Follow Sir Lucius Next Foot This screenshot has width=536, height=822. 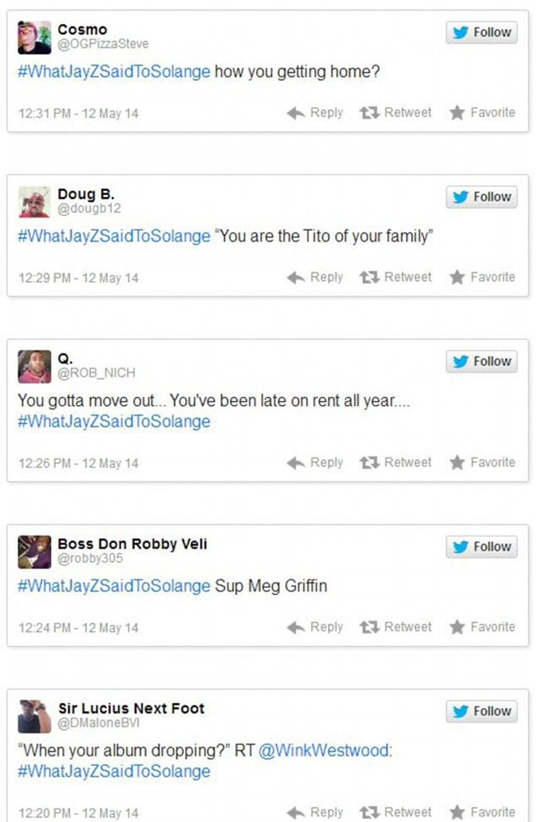point(482,711)
